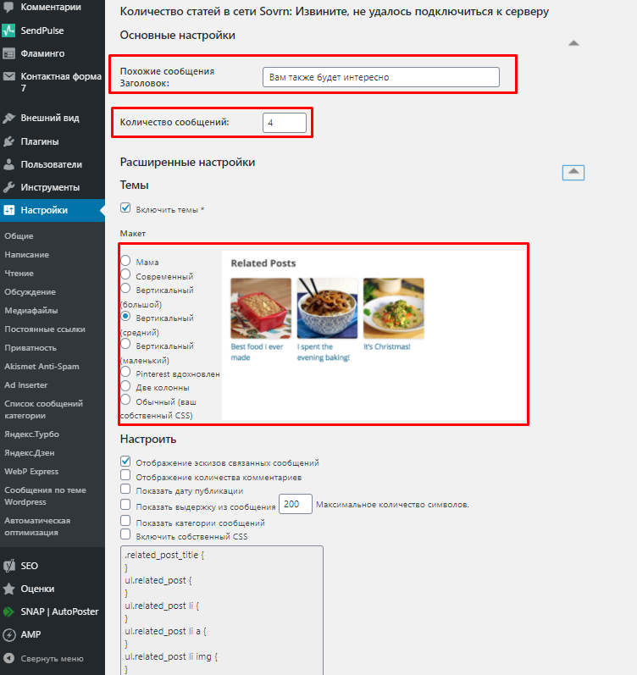Collapse the Расширенные настройки section arrow
The height and width of the screenshot is (675, 637).
pyautogui.click(x=573, y=172)
